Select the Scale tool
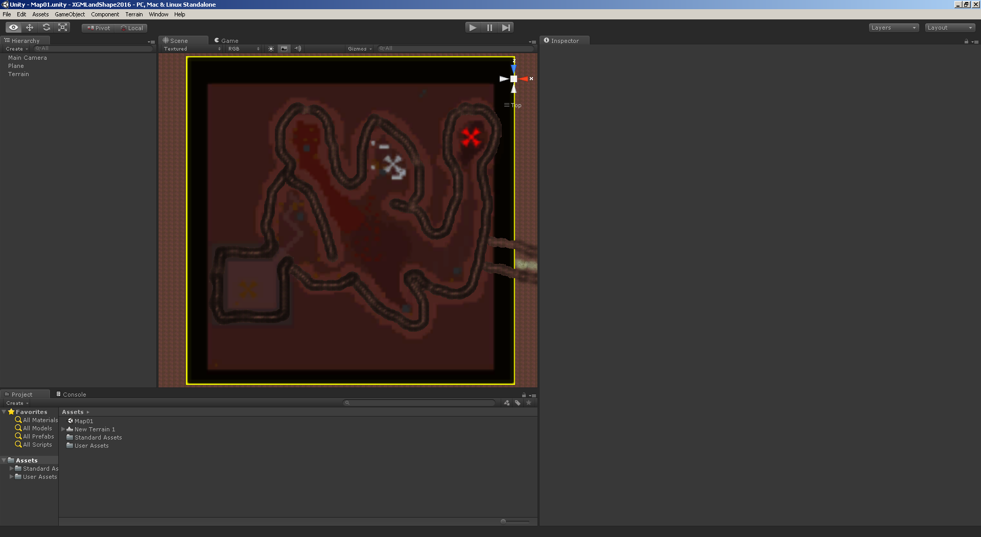The height and width of the screenshot is (537, 981). point(63,28)
